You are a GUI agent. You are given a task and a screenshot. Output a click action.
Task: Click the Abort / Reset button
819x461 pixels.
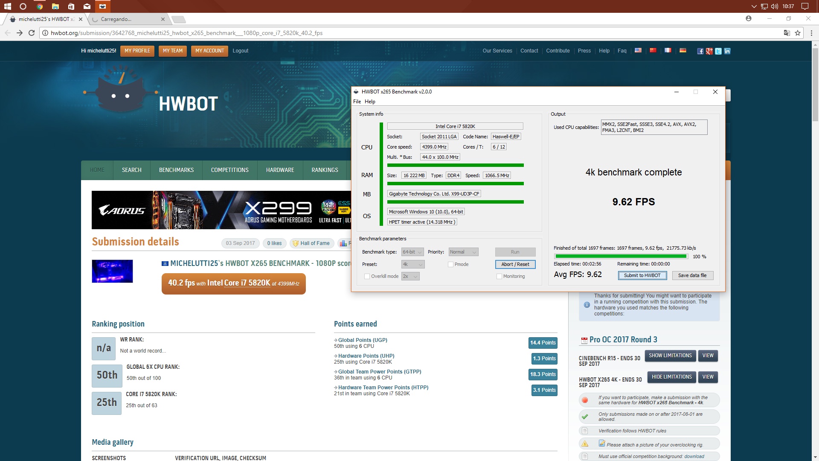tap(515, 264)
